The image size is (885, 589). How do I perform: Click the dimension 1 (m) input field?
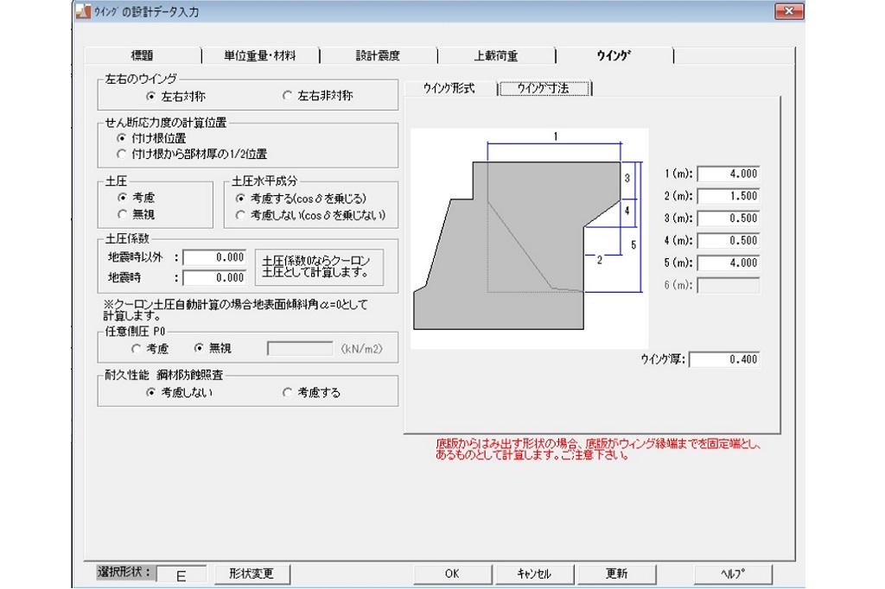728,174
